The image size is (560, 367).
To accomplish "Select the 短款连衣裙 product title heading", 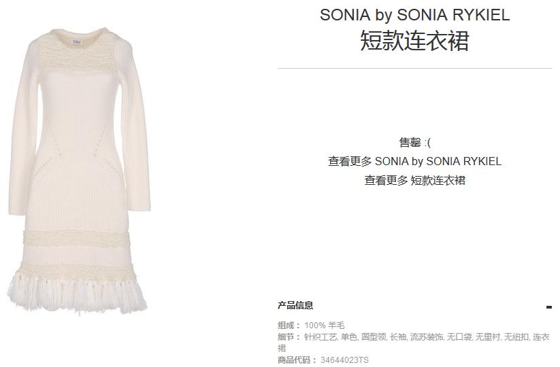I will 414,41.
